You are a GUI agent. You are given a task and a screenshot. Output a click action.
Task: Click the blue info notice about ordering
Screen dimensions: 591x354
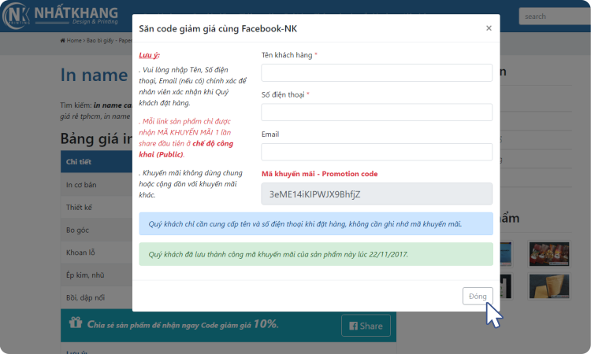click(316, 224)
